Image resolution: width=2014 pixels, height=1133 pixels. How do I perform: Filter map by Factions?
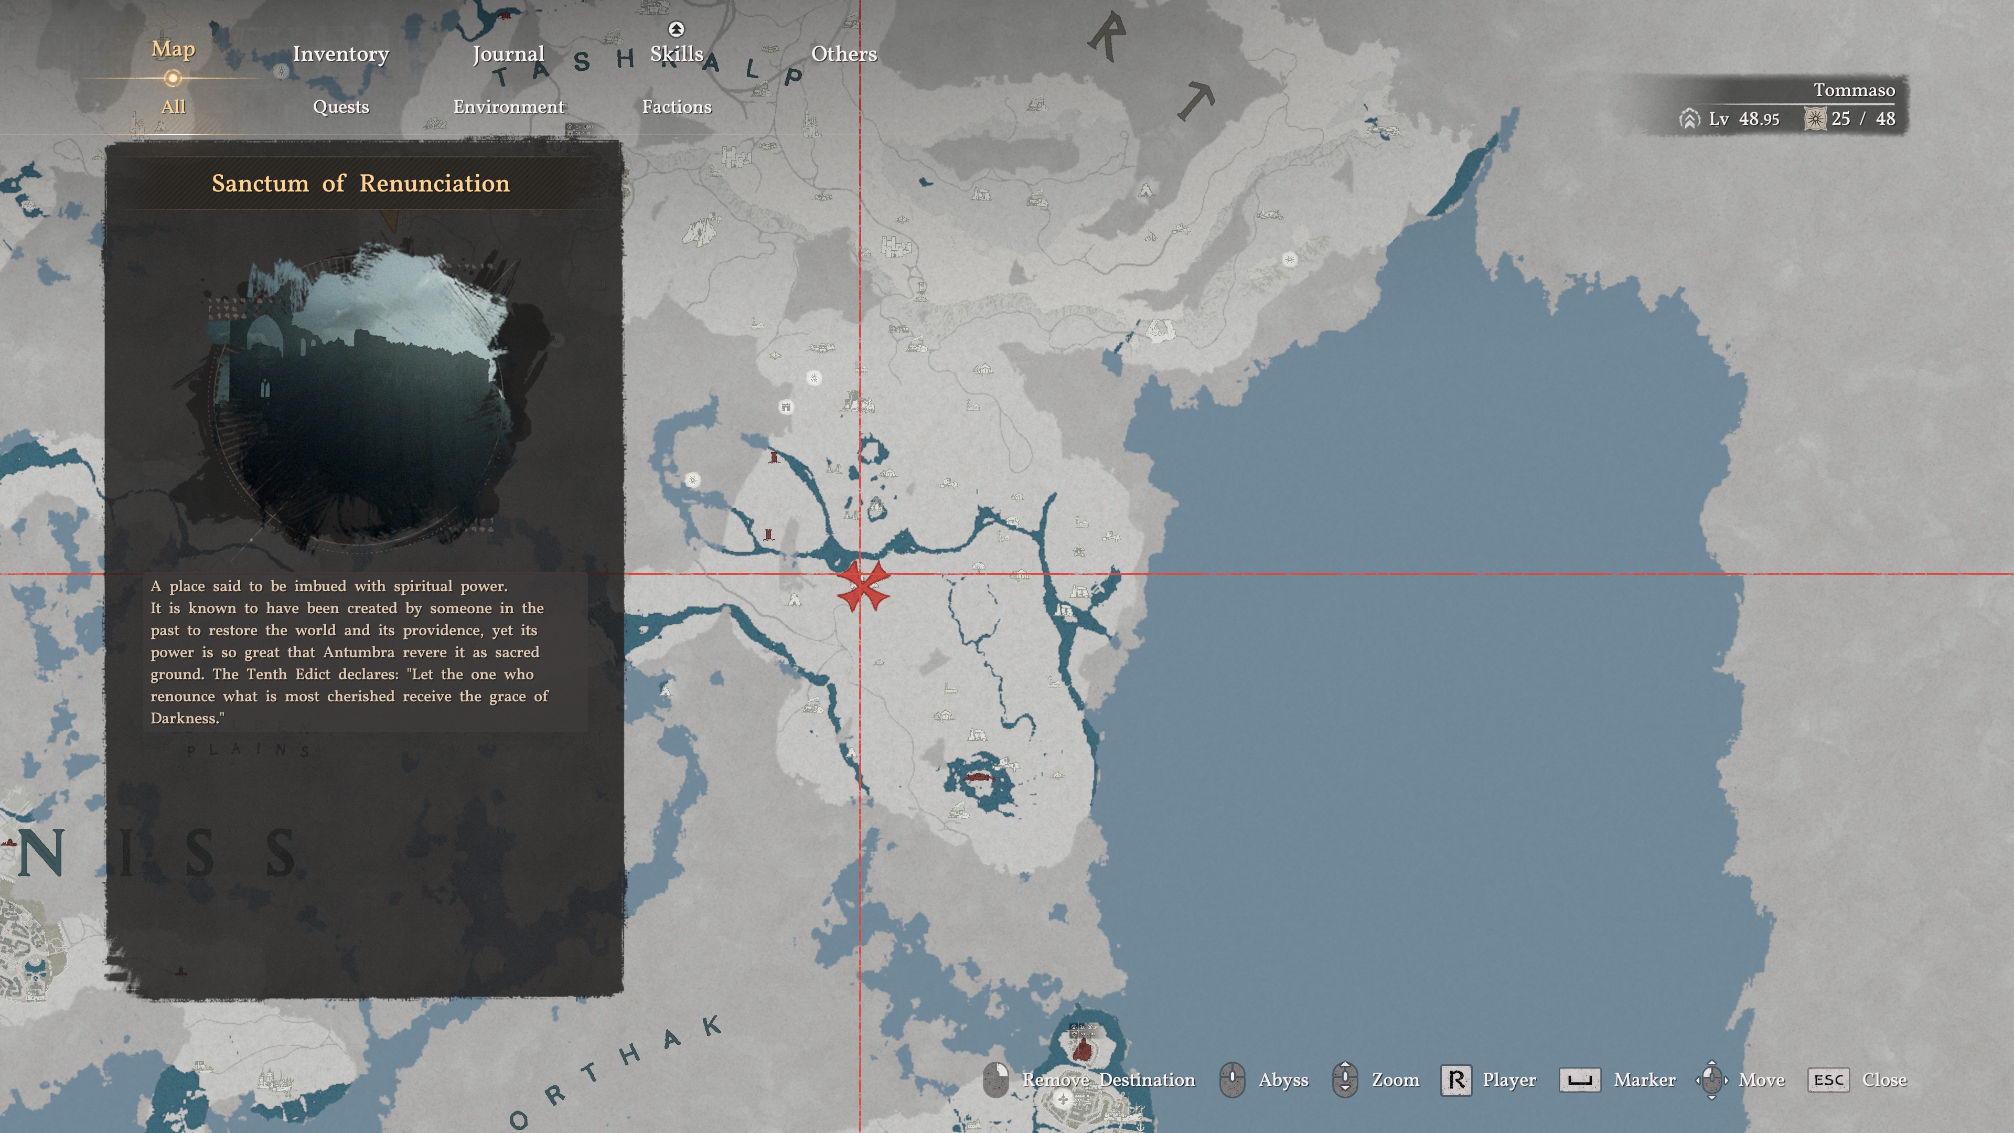pos(676,107)
